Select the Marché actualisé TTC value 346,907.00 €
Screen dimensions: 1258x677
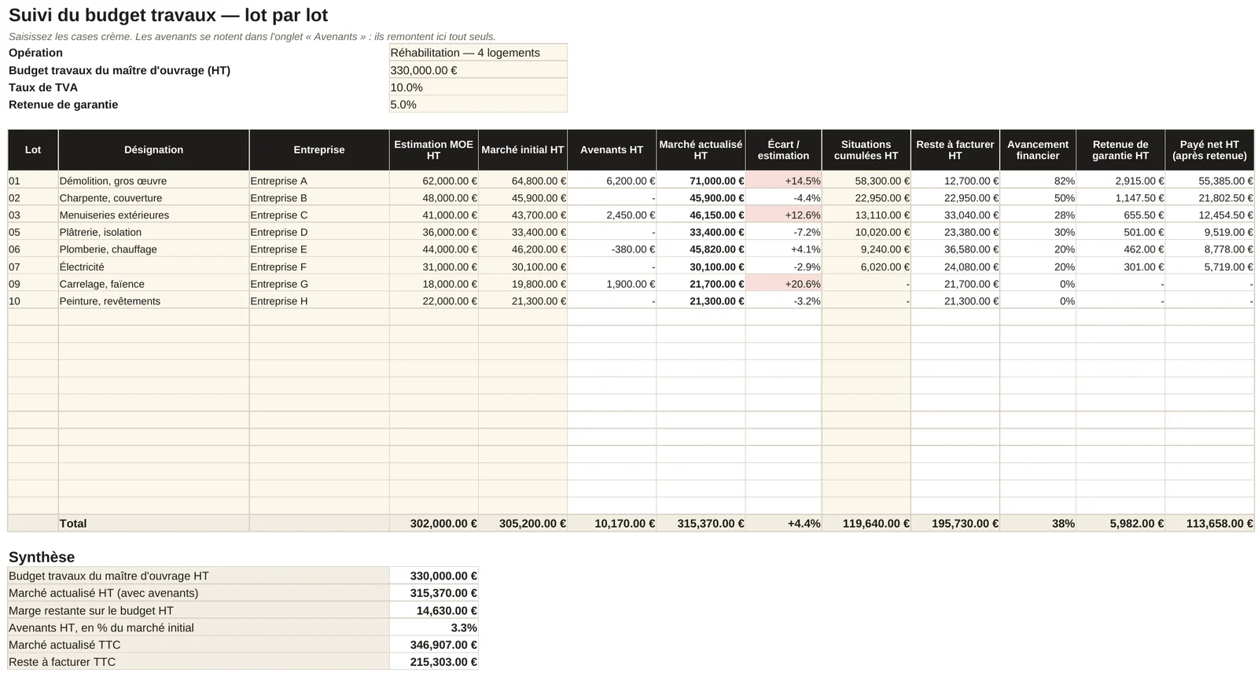click(433, 645)
